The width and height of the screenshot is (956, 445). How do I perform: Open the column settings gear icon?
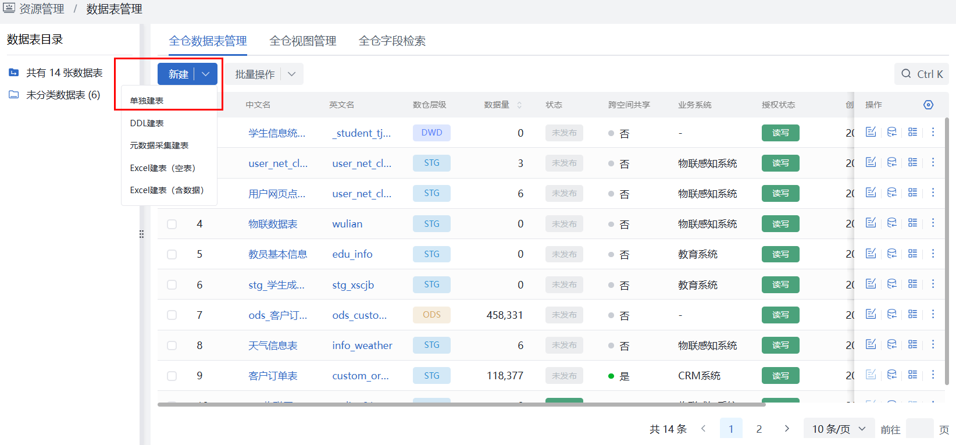coord(928,105)
